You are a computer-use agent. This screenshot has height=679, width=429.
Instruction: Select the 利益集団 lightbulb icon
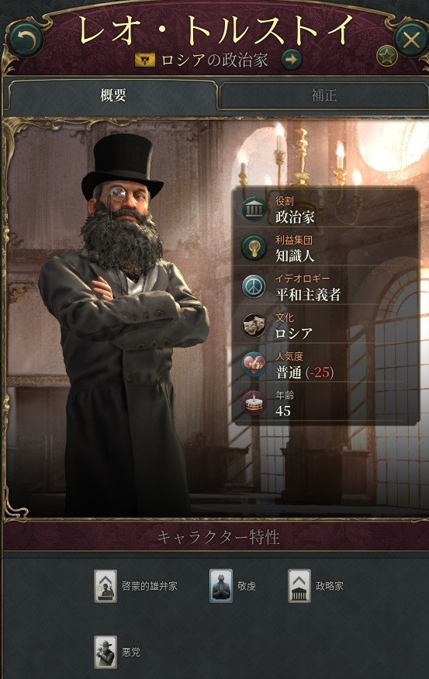(254, 248)
